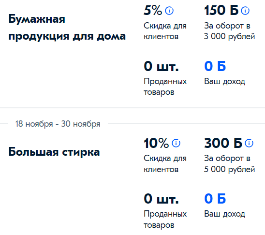Click 0 шт. under Бумажная продукция для дома

click(161, 66)
